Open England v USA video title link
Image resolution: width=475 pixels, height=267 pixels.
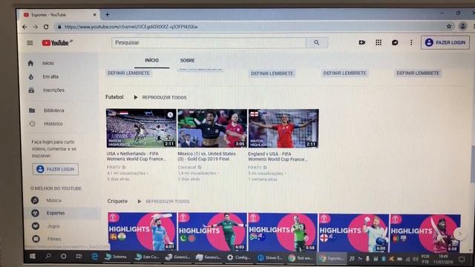[278, 156]
